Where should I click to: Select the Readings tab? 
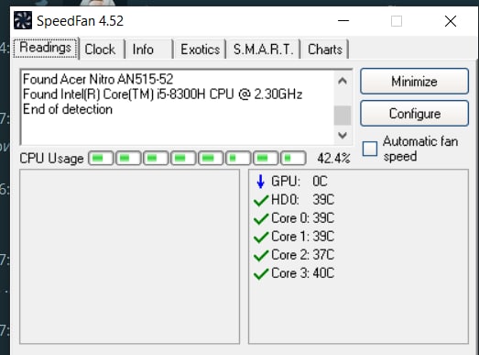coord(46,48)
